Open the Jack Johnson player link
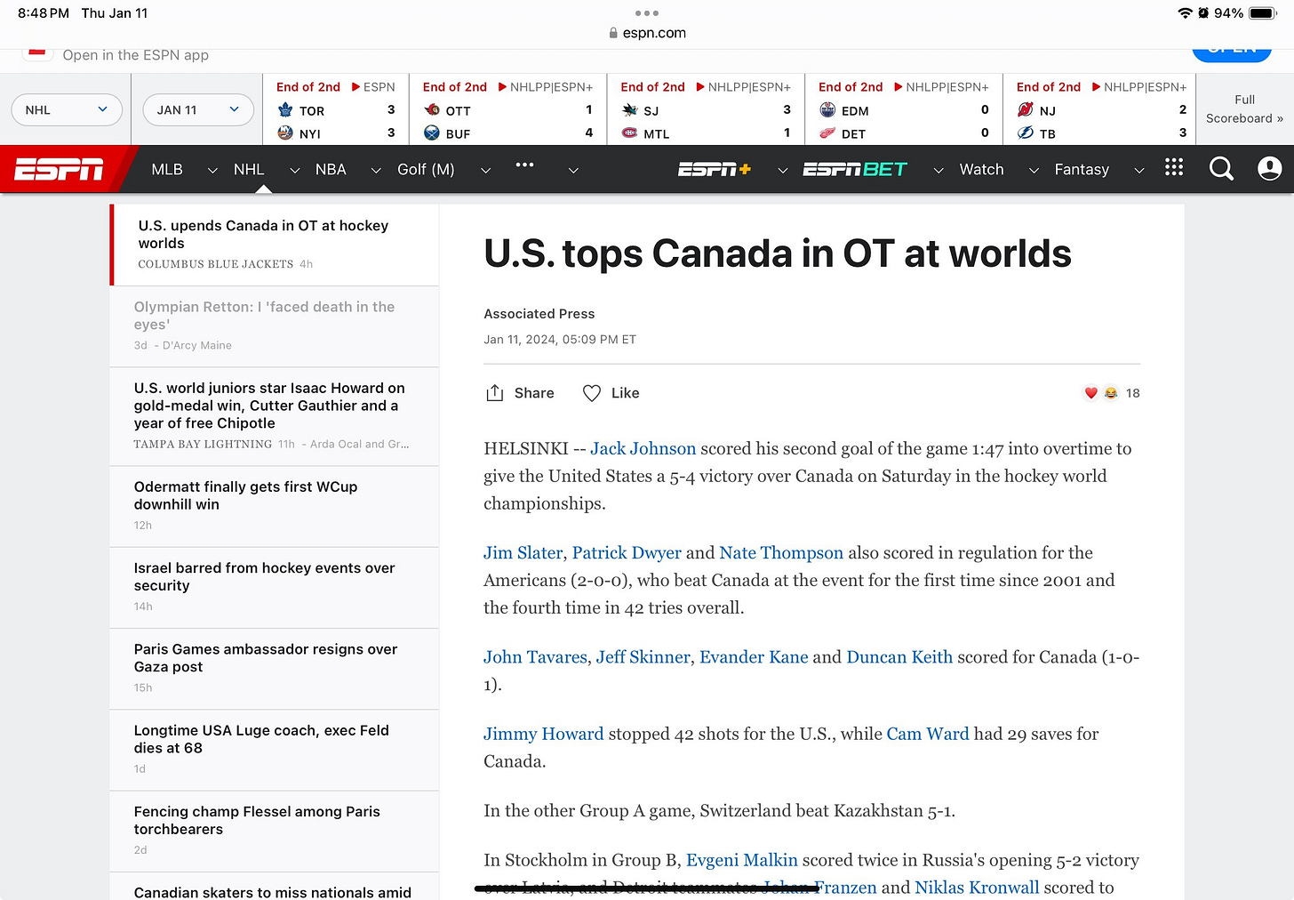Screen dimensions: 1294x900 pyautogui.click(x=643, y=448)
